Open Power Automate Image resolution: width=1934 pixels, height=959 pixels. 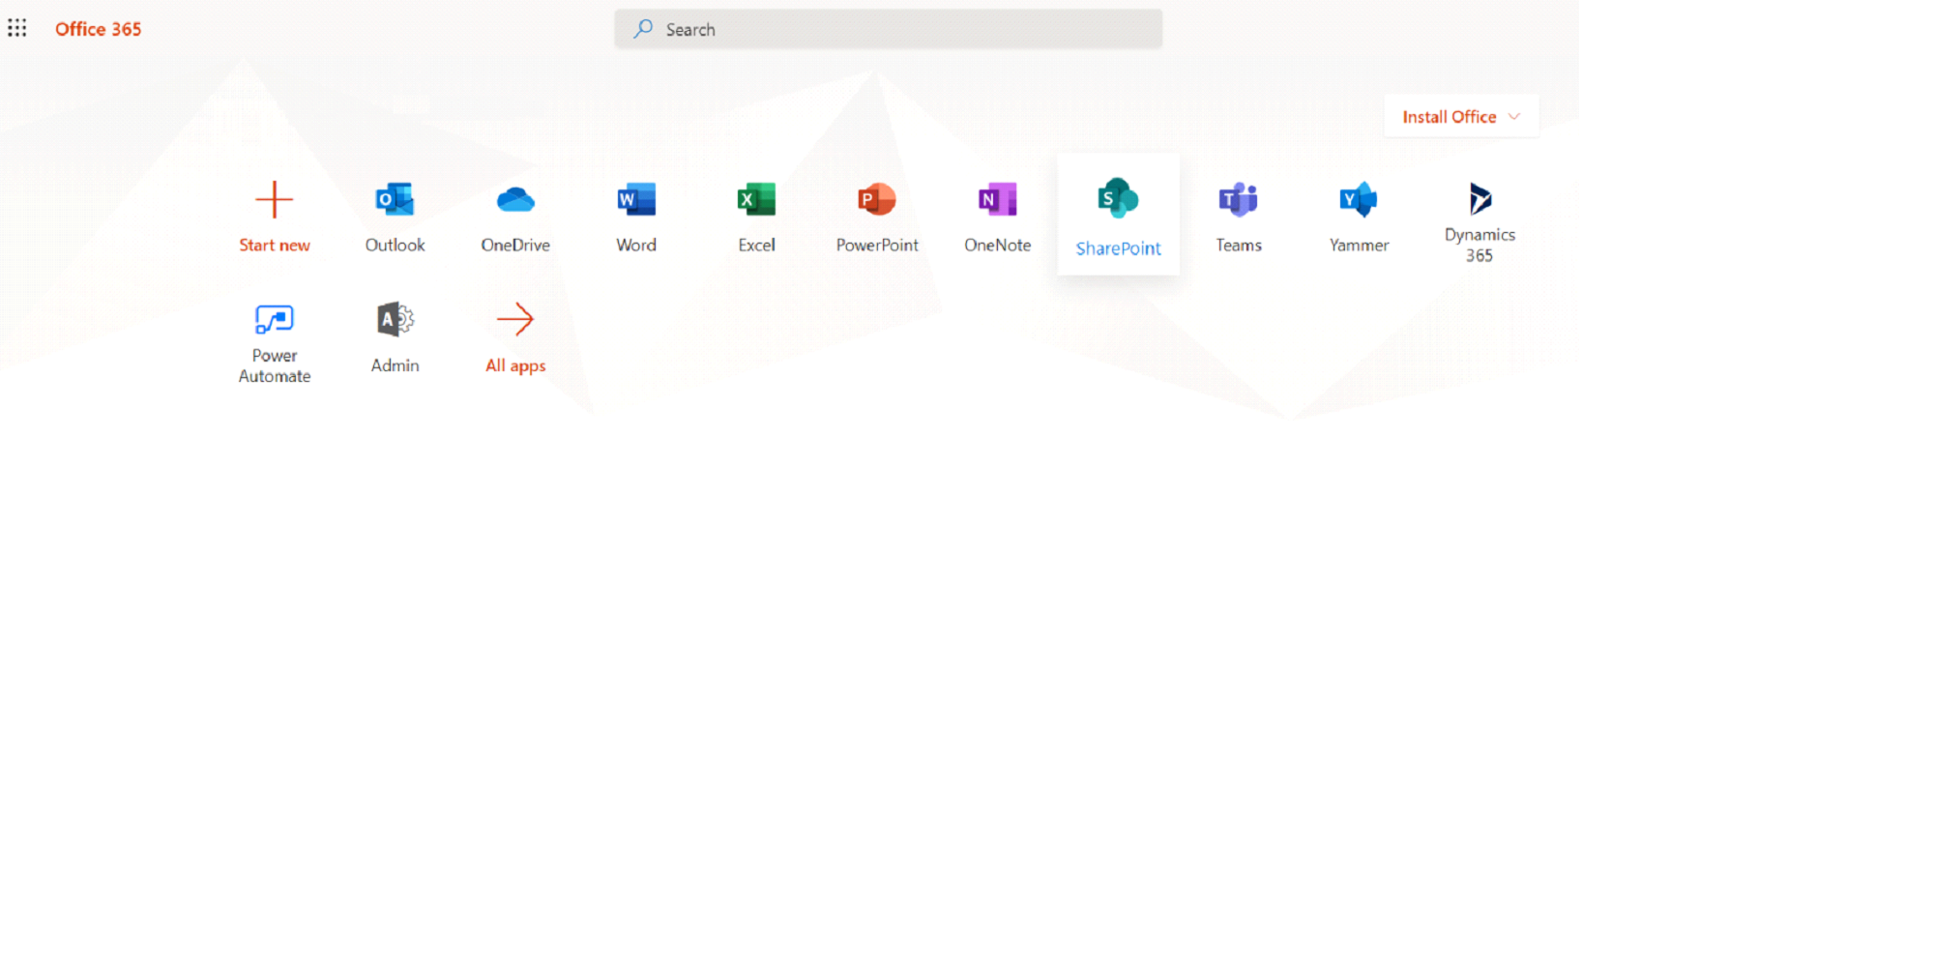pos(275,342)
